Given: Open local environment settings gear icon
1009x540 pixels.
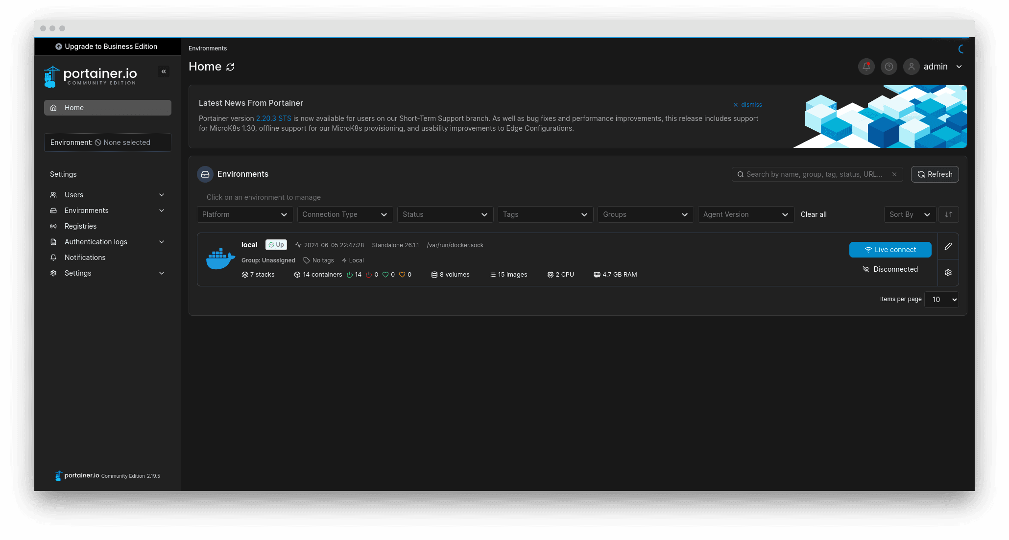Looking at the screenshot, I should (x=948, y=273).
